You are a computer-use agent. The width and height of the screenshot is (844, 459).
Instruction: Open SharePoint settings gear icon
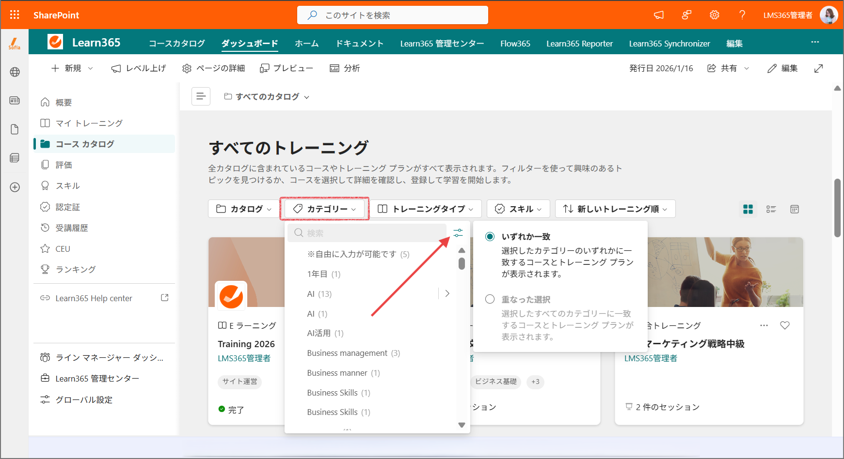pos(715,15)
